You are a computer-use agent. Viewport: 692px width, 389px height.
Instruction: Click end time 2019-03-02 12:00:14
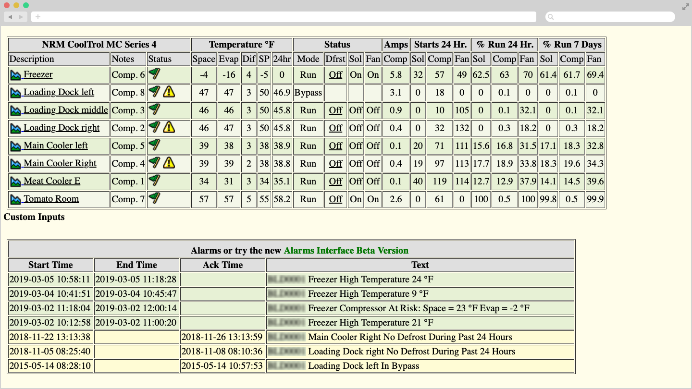[x=137, y=308]
